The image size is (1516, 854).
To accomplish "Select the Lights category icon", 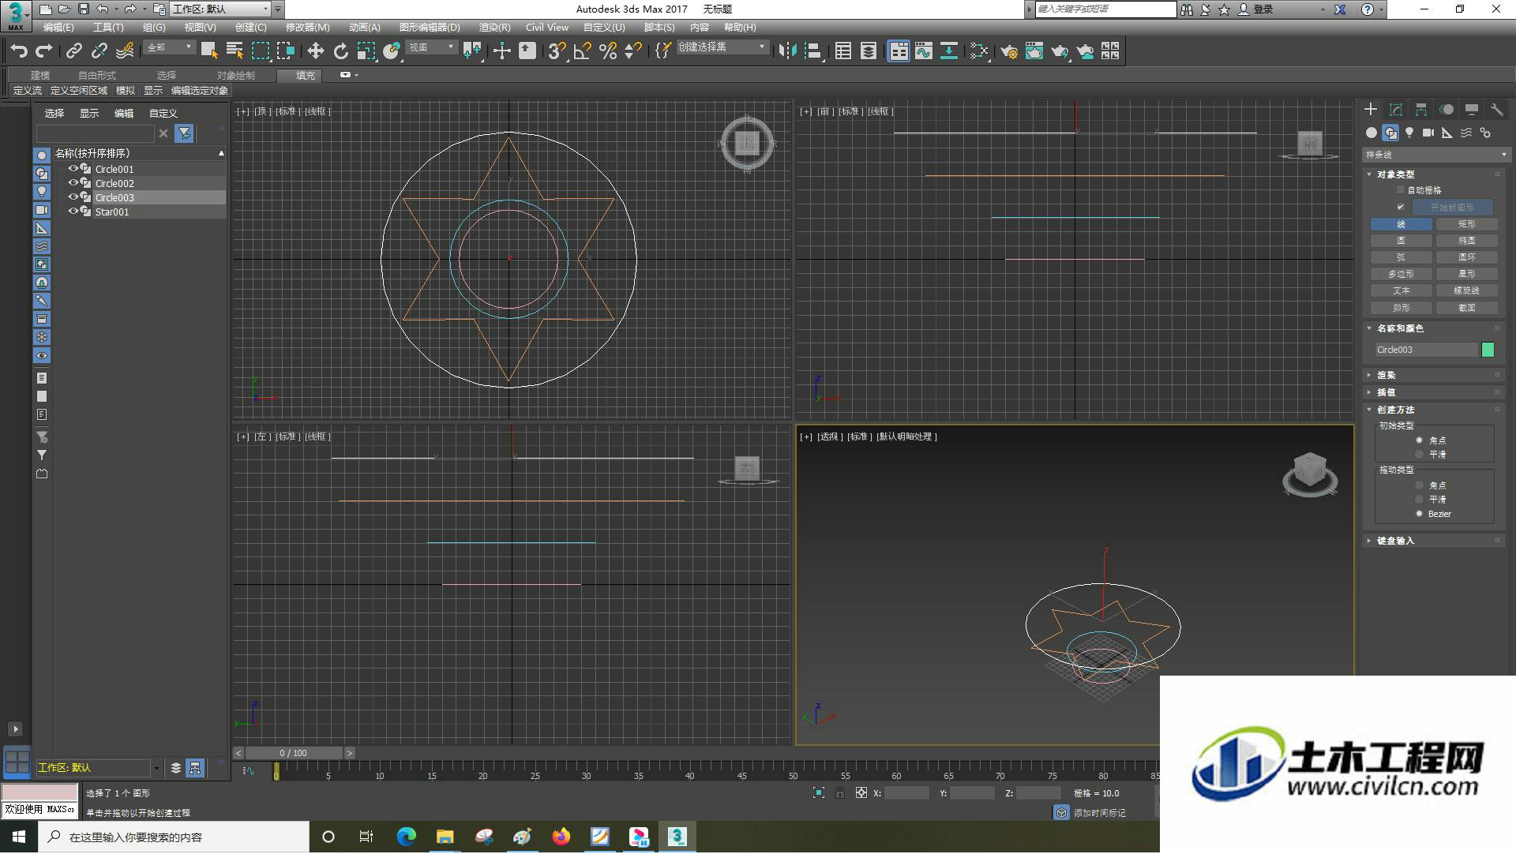I will coord(1409,133).
